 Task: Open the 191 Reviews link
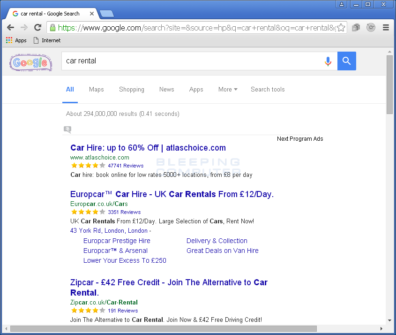click(123, 311)
